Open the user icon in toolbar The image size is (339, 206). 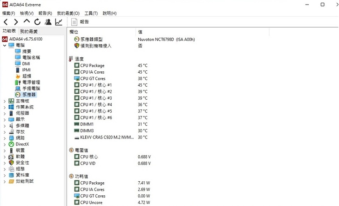[x=48, y=22]
